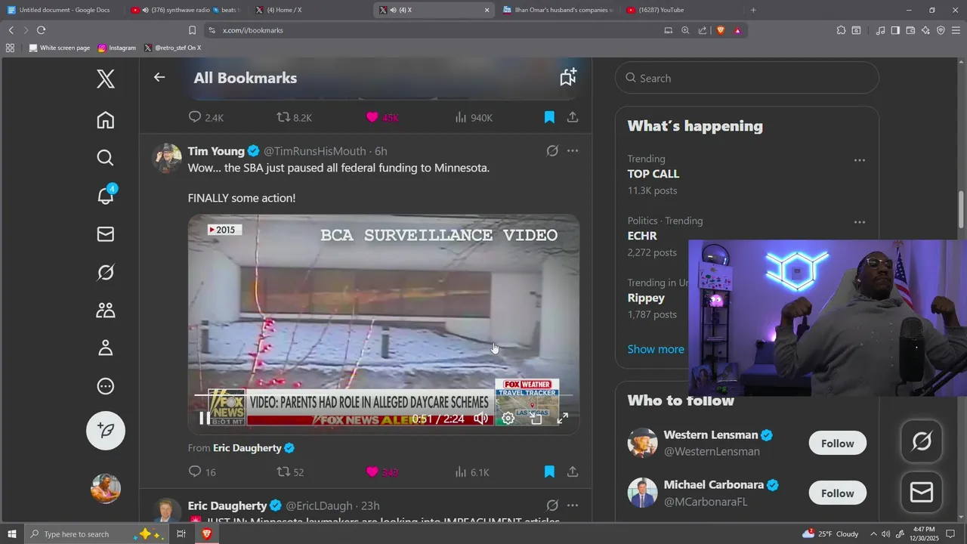Image resolution: width=967 pixels, height=544 pixels.
Task: Create a new bookmark folder
Action: [568, 76]
